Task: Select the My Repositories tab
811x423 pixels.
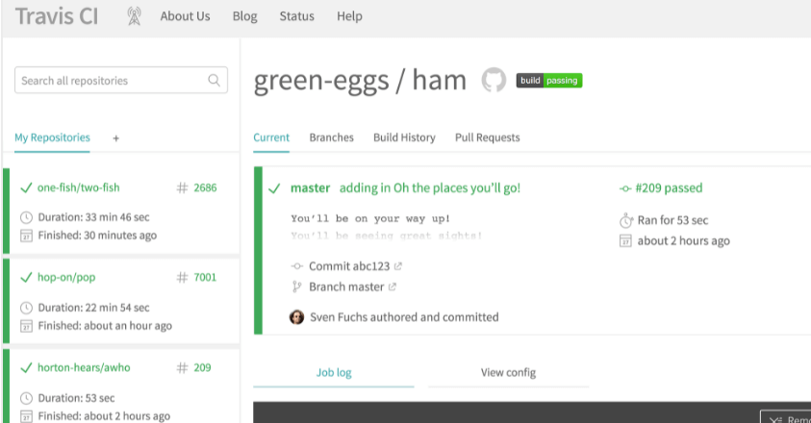Action: (x=52, y=137)
